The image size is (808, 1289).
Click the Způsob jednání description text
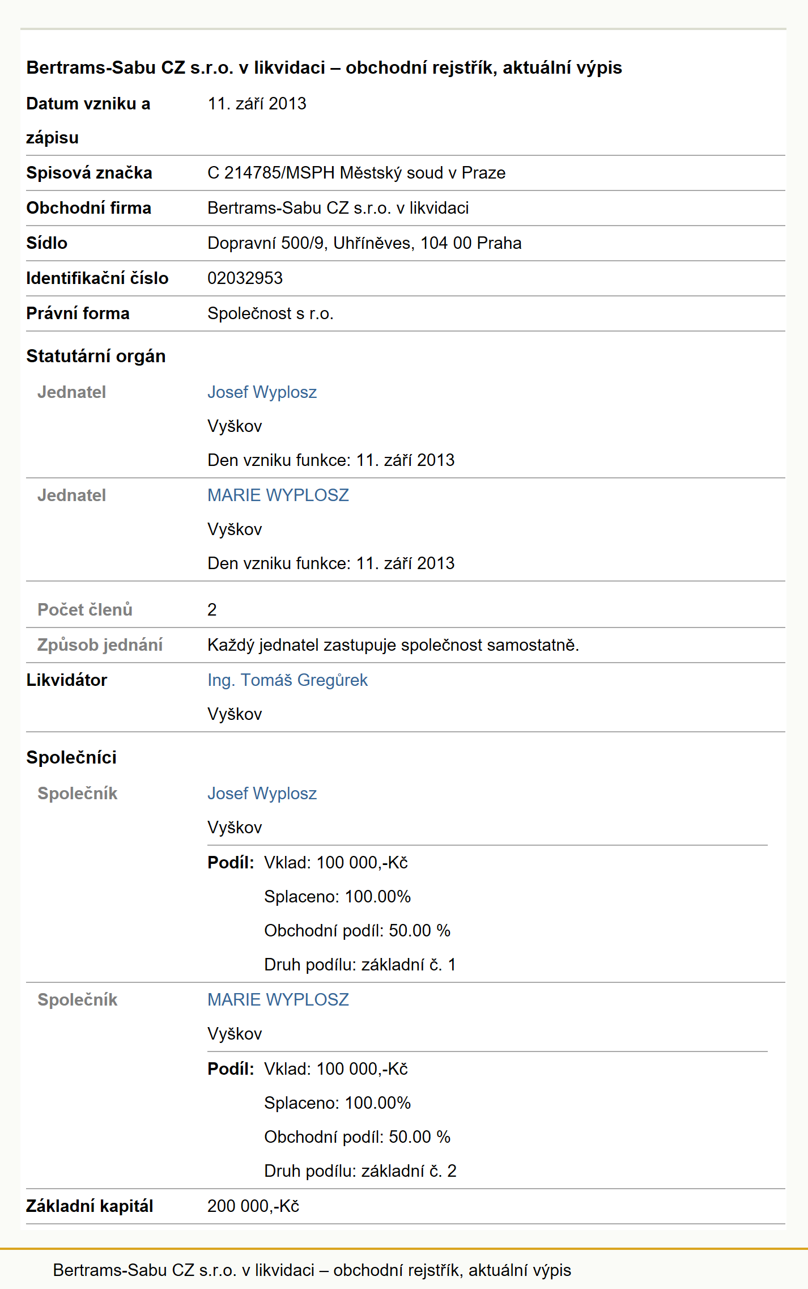point(393,645)
